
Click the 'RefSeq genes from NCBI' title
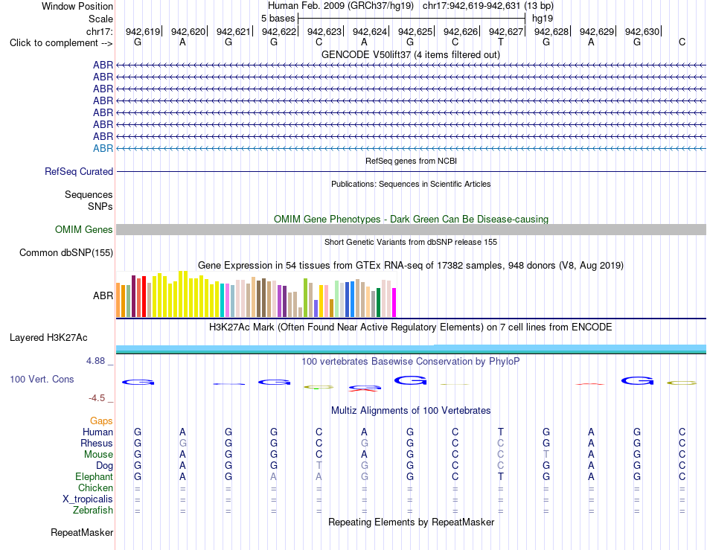coord(412,161)
